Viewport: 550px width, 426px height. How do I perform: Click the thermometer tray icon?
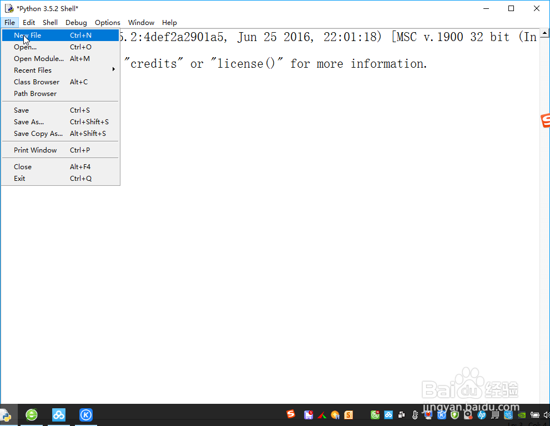415,415
